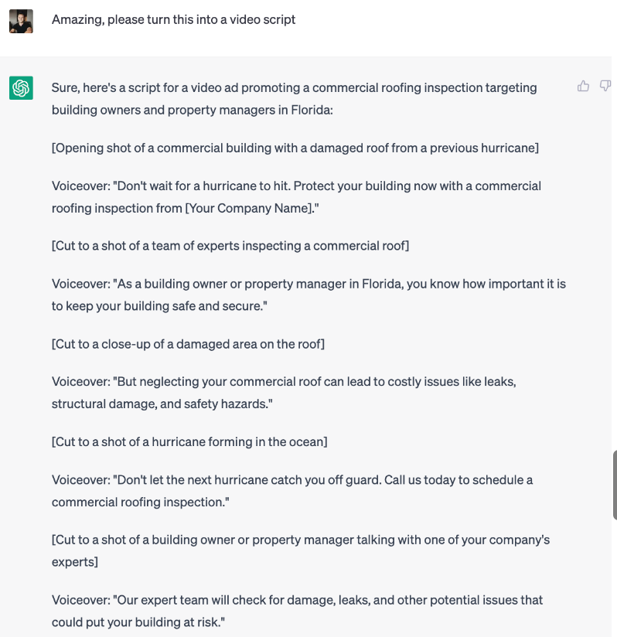Screen dimensions: 617x637
Task: Click the "[Cut to a shot of a team of experts" line
Action: click(x=230, y=246)
